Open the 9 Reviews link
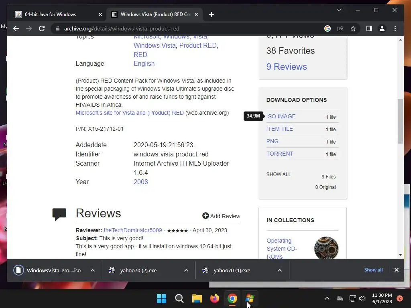 coord(287,67)
